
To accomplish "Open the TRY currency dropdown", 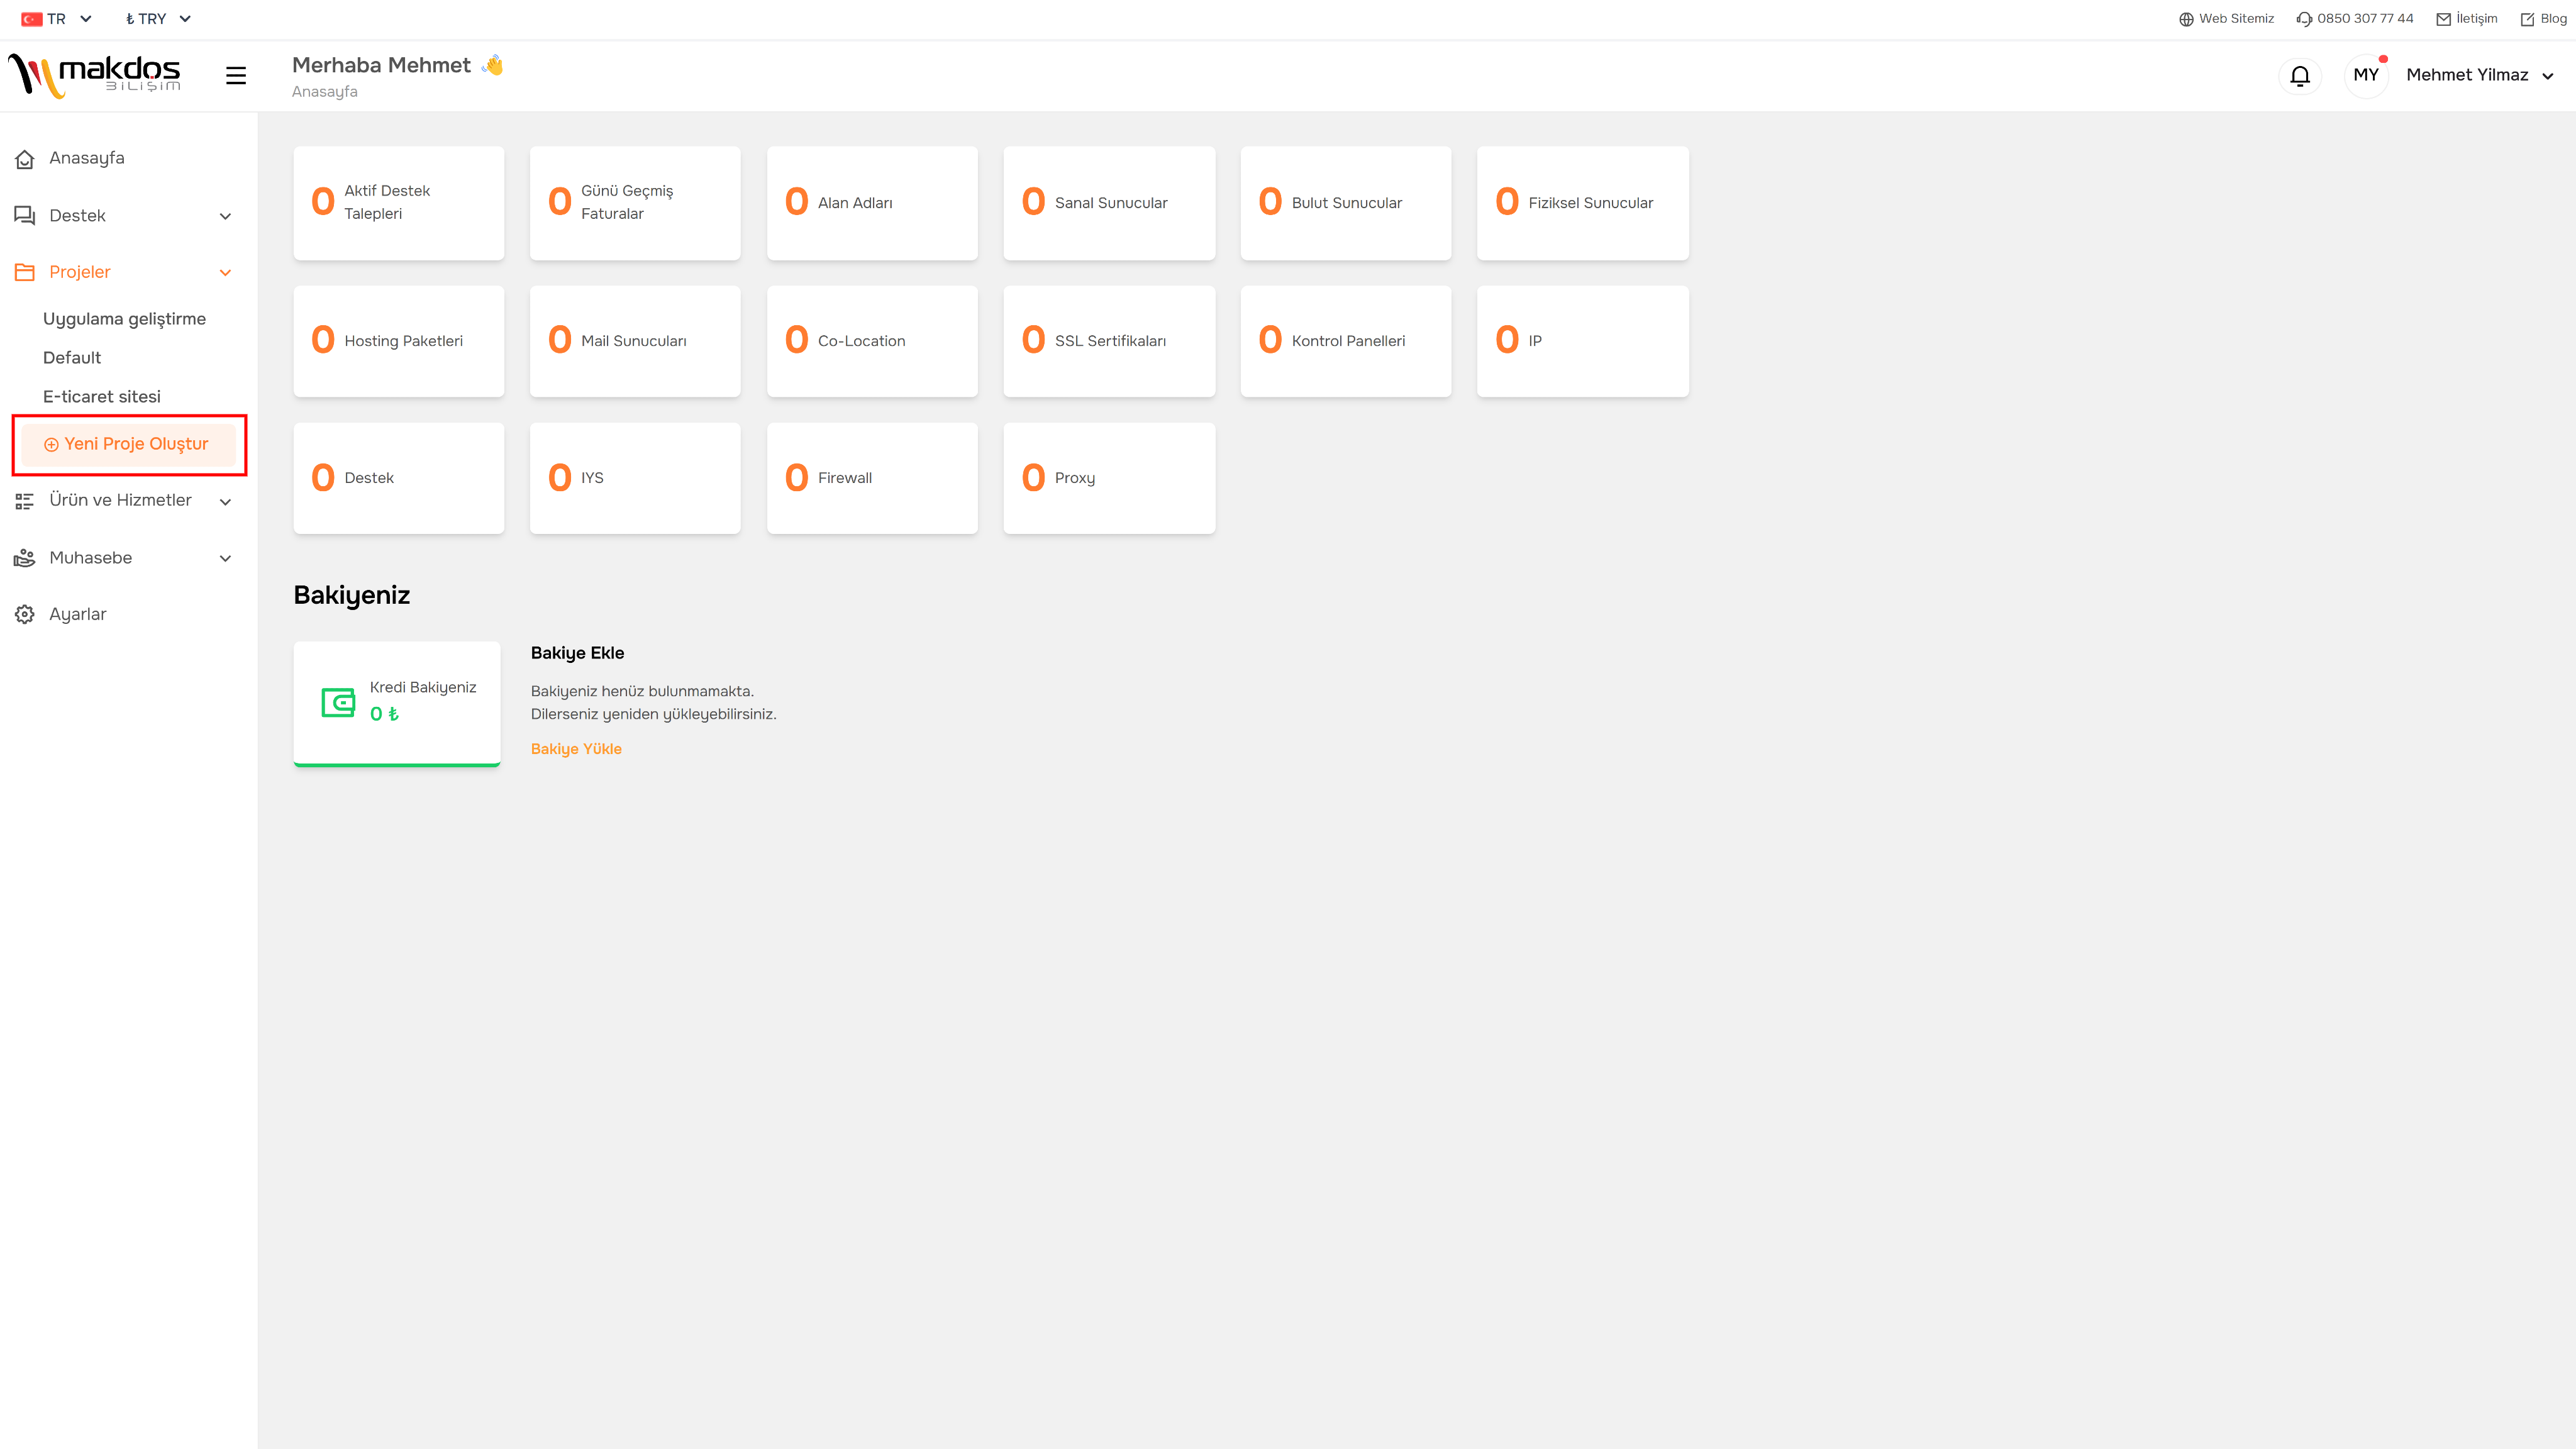I will pos(158,19).
